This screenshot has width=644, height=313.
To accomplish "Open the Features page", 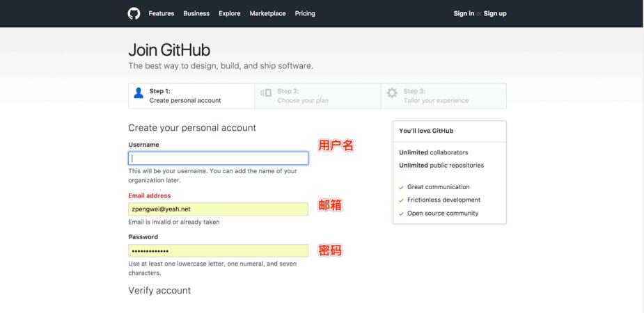I will click(x=162, y=13).
